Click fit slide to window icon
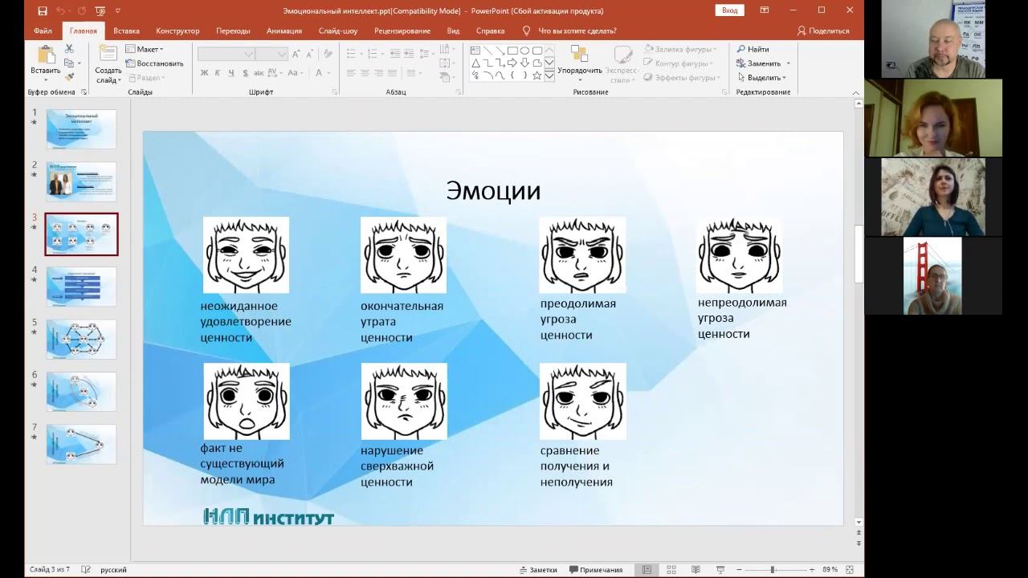 (850, 570)
